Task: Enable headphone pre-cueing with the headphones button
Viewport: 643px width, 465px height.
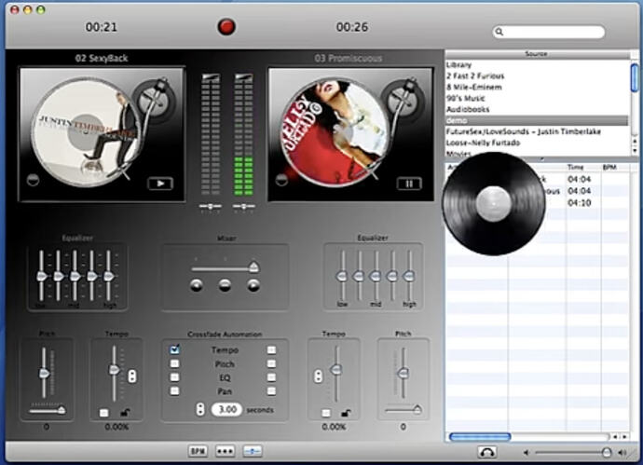Action: (x=487, y=452)
